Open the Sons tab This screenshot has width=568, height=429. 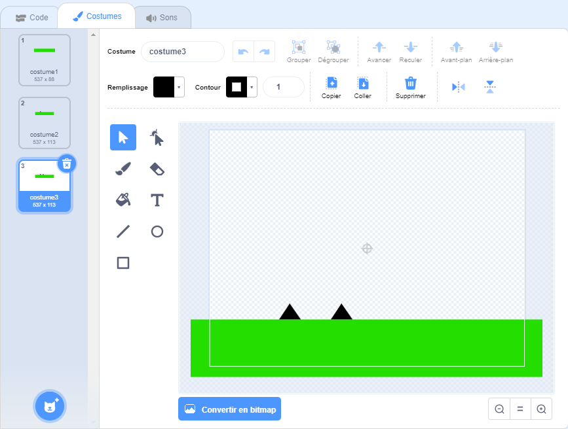click(162, 18)
